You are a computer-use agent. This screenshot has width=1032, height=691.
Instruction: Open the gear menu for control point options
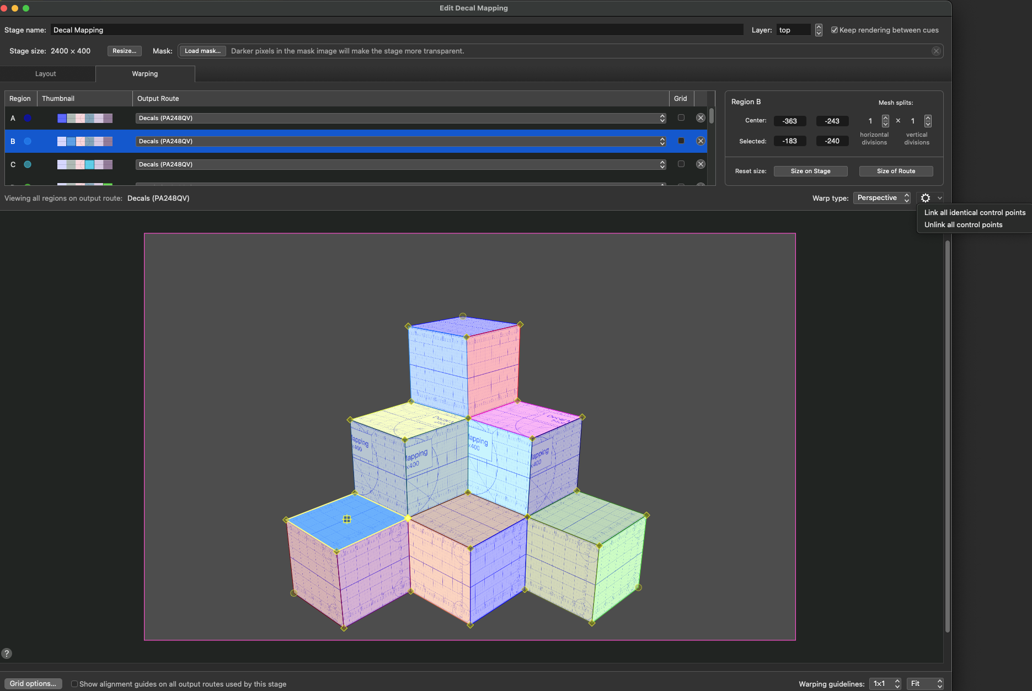click(x=926, y=197)
